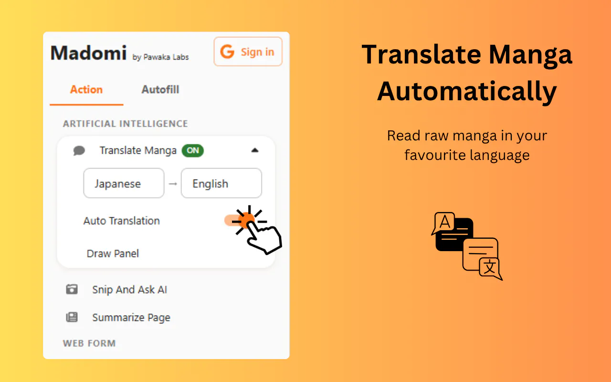Click the ARTIFICIAL INTELLIGENCE section header
611x382 pixels.
pyautogui.click(x=126, y=124)
